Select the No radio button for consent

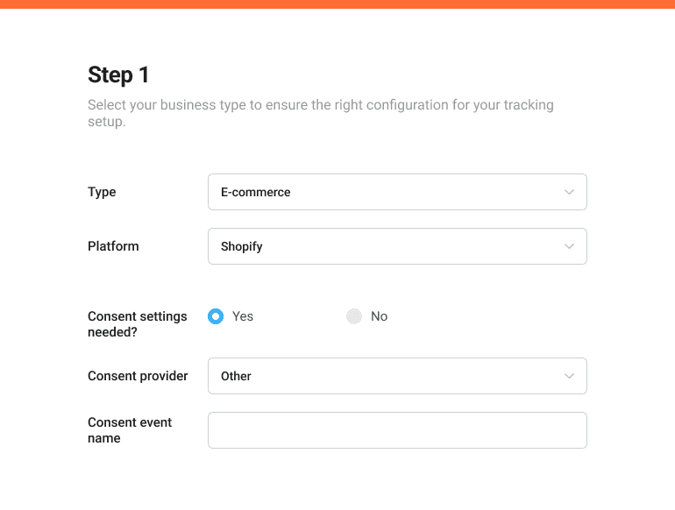click(354, 316)
